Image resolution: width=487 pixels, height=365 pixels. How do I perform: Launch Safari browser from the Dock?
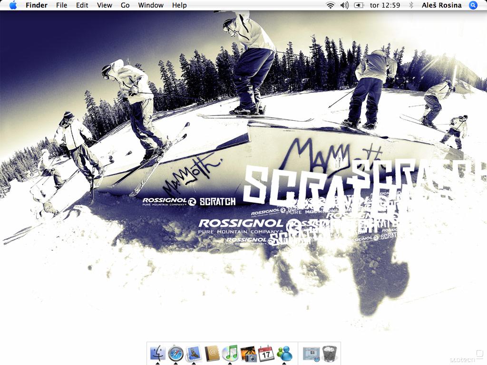click(x=176, y=353)
